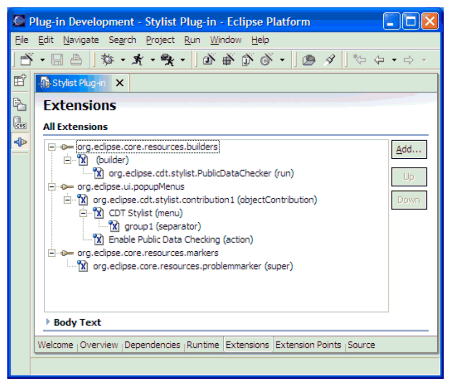This screenshot has height=387, width=457.
Task: Switch to the CVS perspective icon
Action: click(x=19, y=123)
